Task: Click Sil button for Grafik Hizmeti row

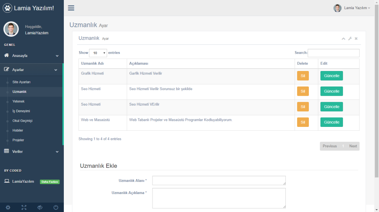Action: pyautogui.click(x=303, y=76)
